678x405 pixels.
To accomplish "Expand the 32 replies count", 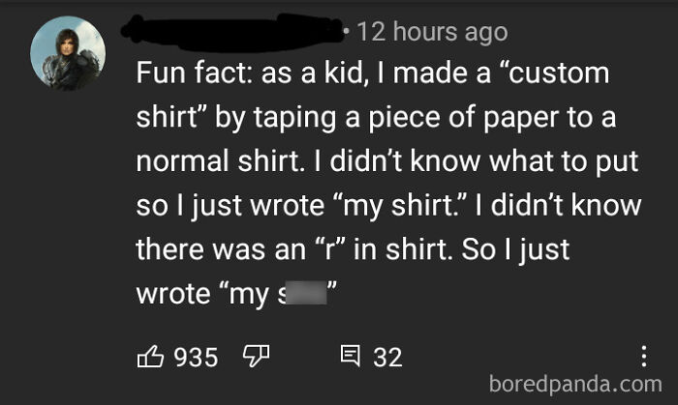I will coord(387,358).
